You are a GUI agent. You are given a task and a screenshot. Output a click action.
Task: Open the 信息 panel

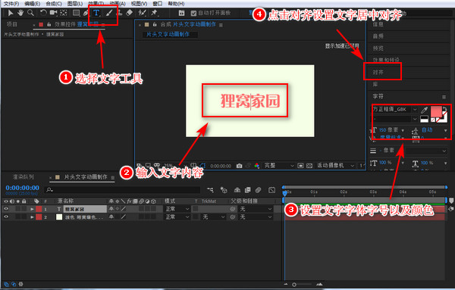378,24
